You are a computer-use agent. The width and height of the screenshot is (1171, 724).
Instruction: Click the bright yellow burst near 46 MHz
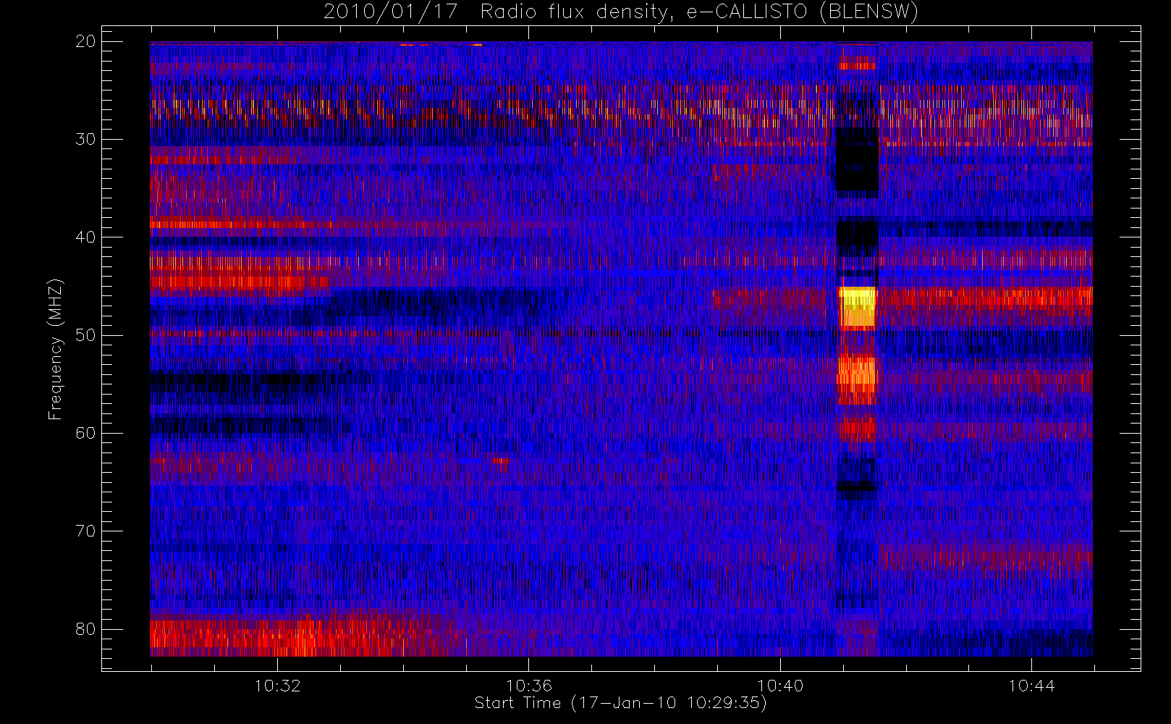click(857, 307)
